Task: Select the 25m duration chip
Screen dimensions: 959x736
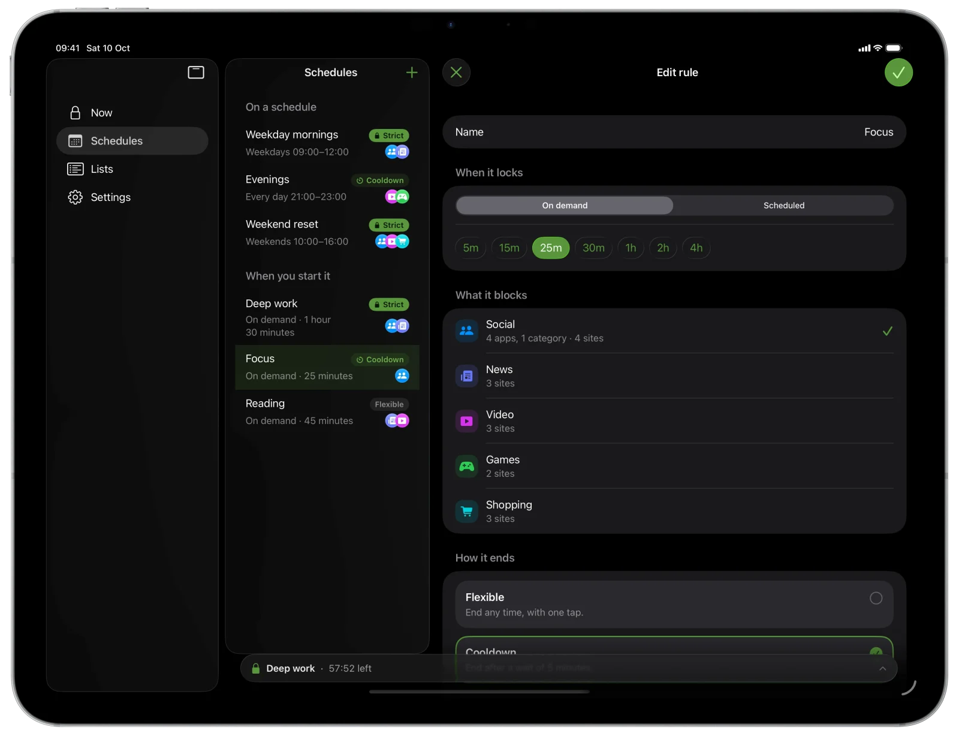Action: click(551, 248)
